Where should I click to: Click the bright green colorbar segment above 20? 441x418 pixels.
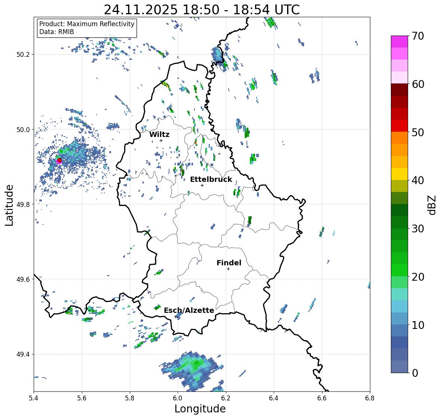[x=399, y=270]
